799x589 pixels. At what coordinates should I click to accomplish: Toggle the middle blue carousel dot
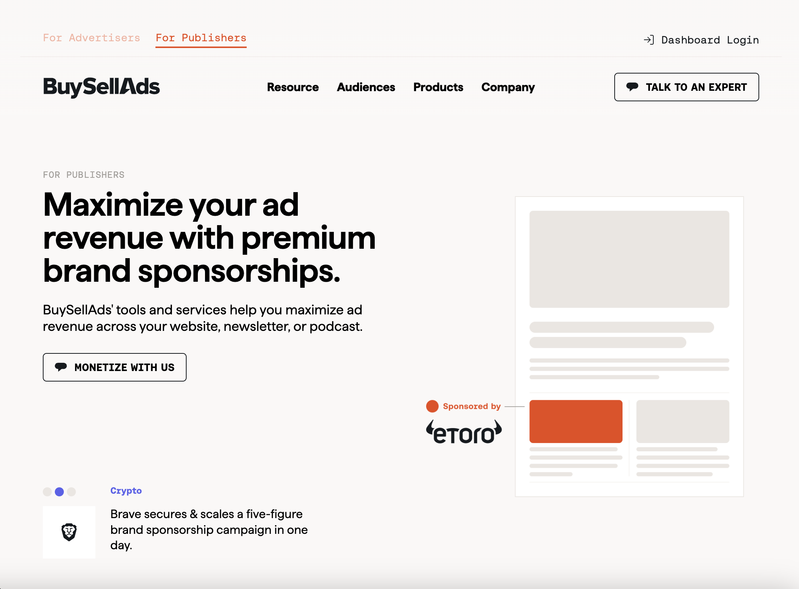pyautogui.click(x=60, y=490)
